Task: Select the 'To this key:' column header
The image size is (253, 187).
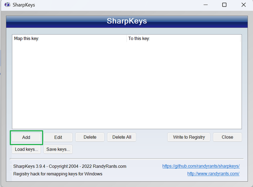Action: 184,38
